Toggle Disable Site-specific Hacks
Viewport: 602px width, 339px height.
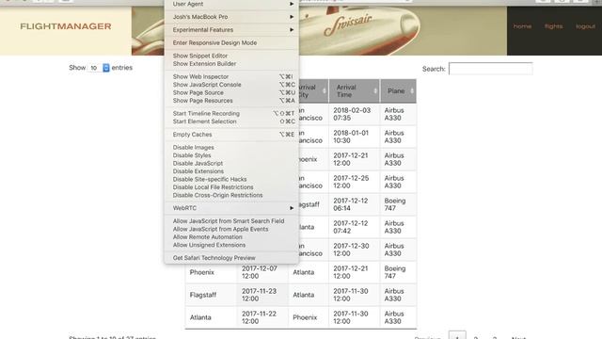point(231,180)
